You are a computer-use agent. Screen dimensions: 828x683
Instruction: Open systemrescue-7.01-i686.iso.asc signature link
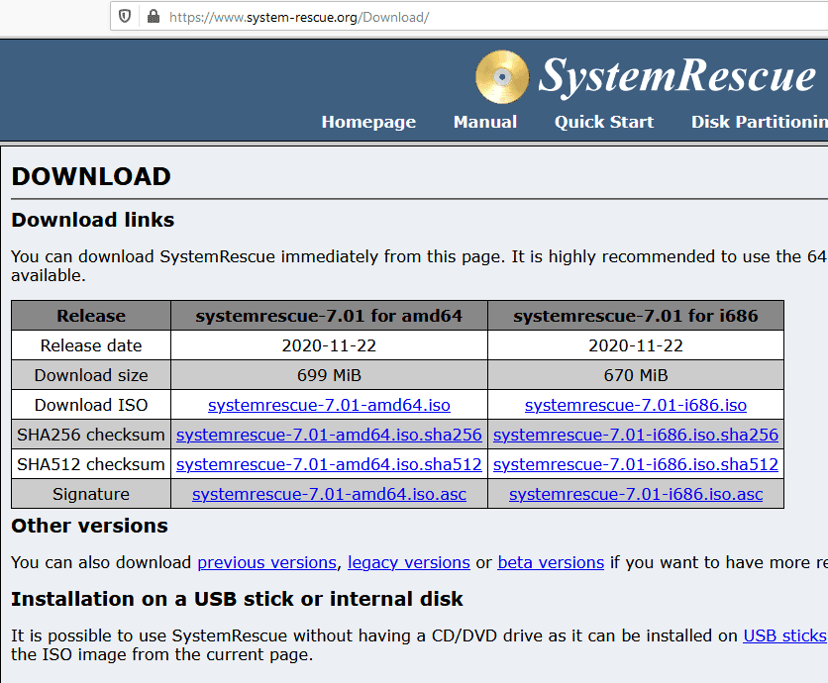[636, 494]
